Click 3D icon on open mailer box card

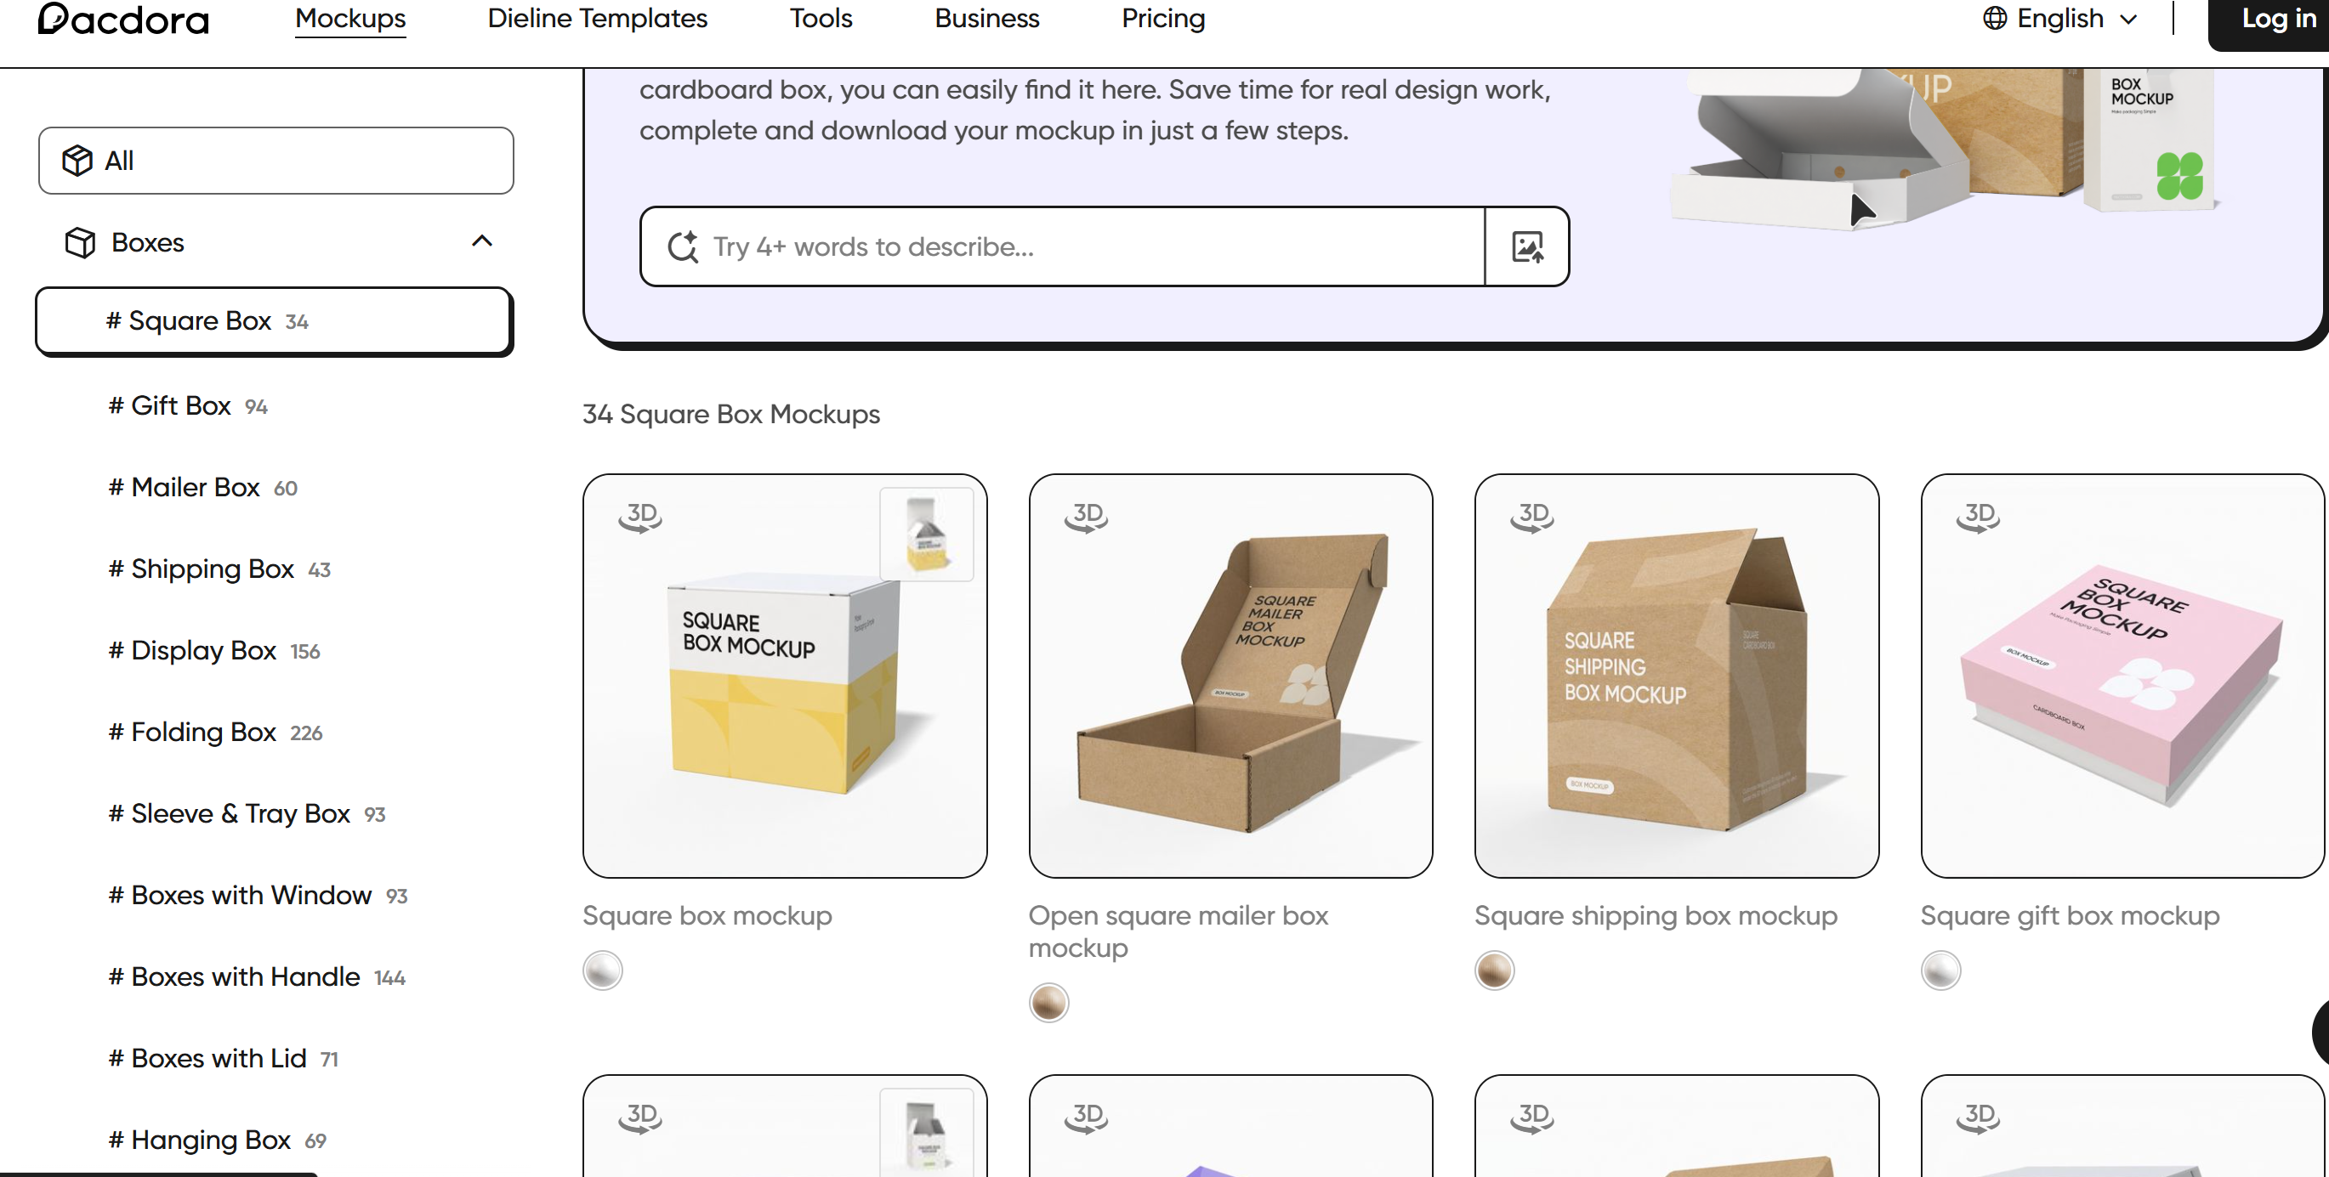pyautogui.click(x=1086, y=517)
